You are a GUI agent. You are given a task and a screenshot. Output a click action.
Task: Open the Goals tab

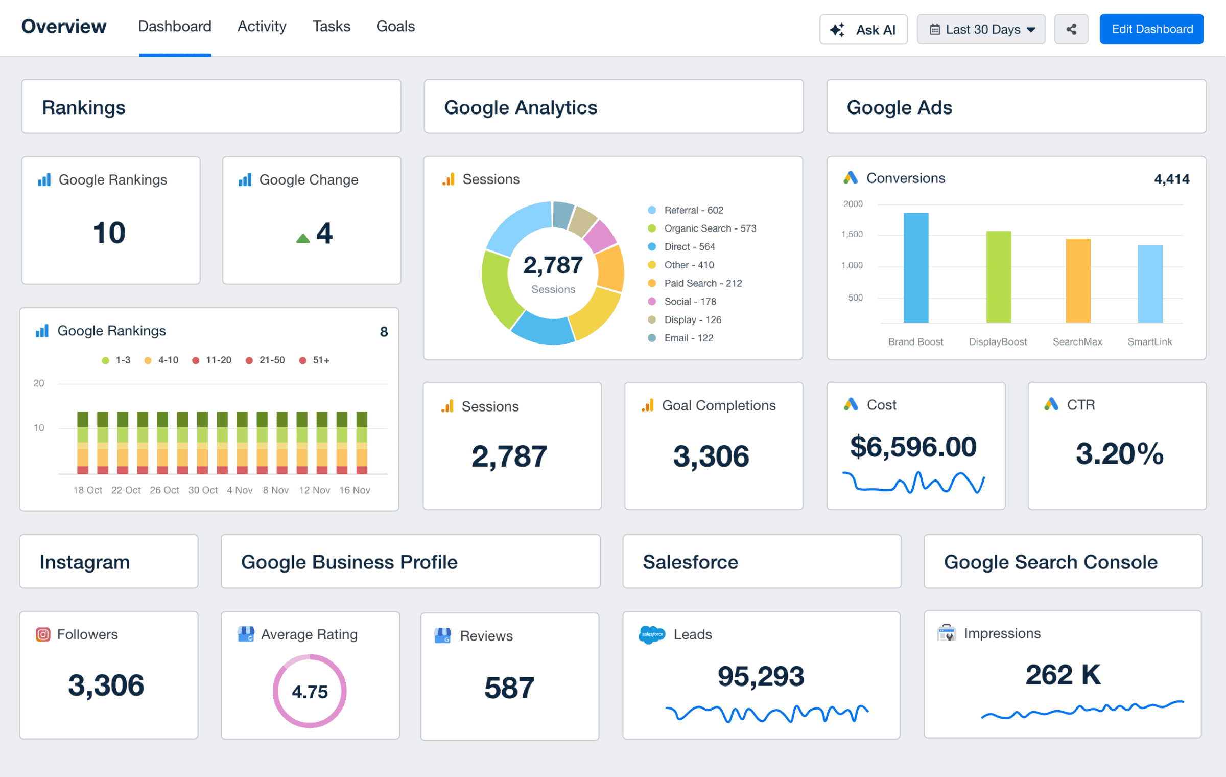pos(395,27)
